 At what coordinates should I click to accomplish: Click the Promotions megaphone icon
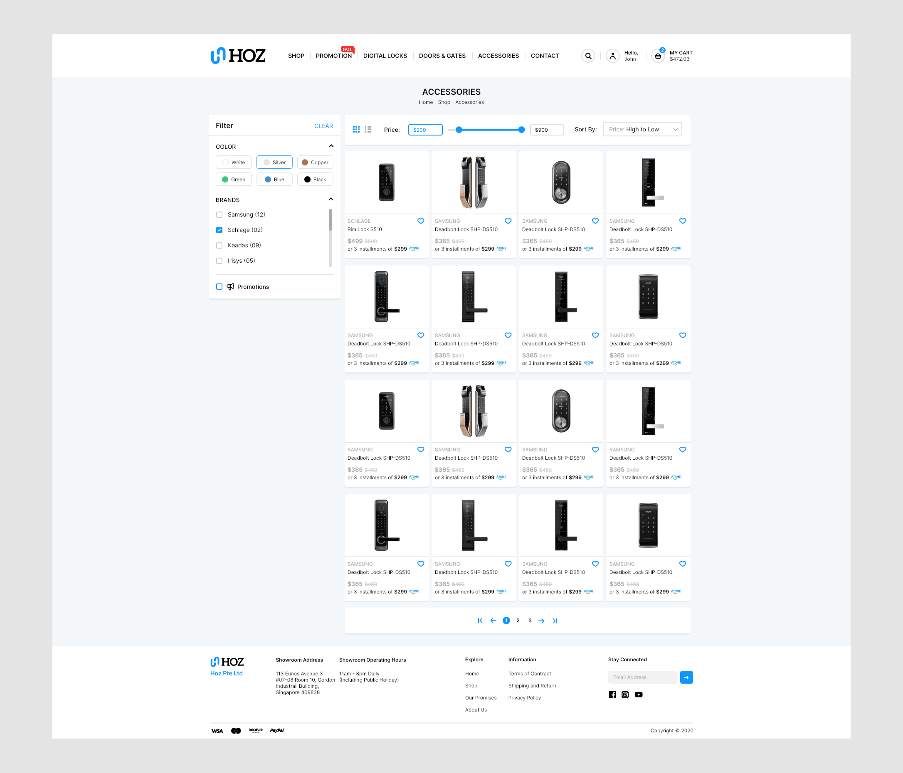pyautogui.click(x=230, y=286)
